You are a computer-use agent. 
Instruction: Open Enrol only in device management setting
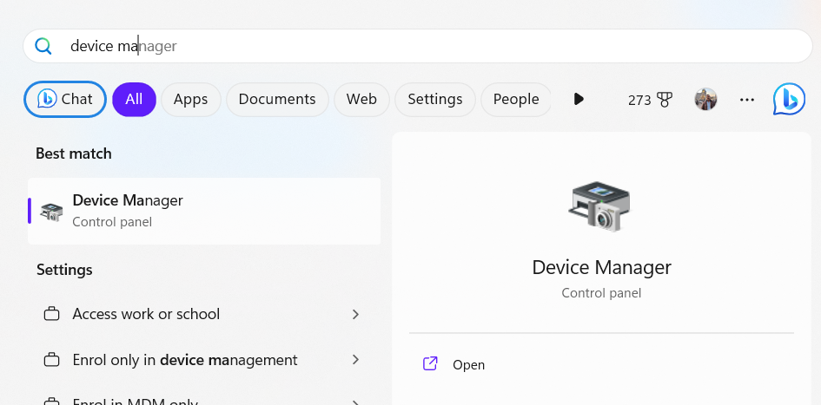click(204, 360)
